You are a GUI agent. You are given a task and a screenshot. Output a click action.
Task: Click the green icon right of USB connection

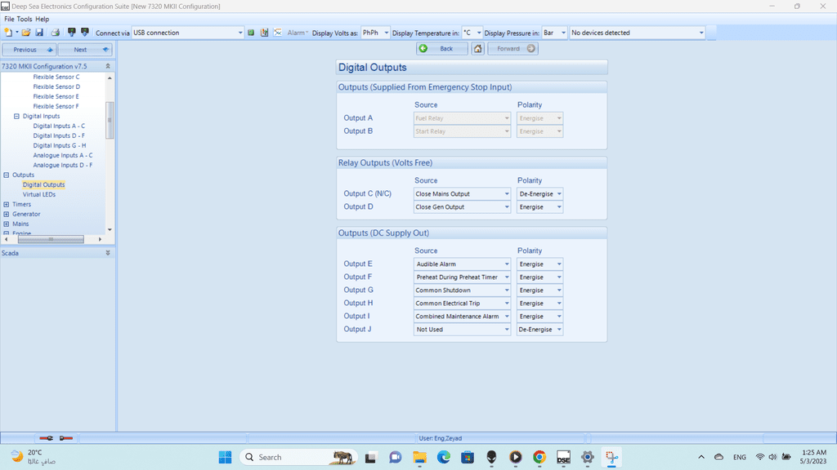[251, 33]
